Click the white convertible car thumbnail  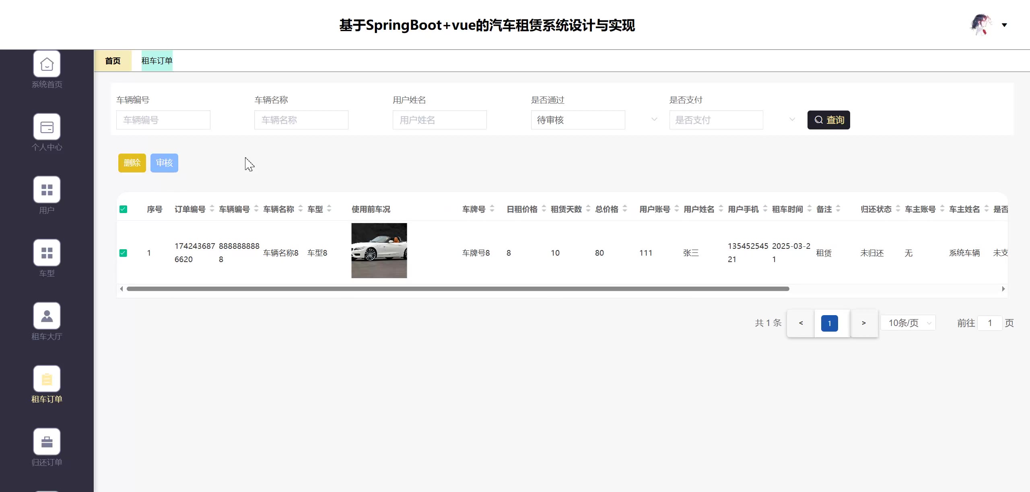379,251
